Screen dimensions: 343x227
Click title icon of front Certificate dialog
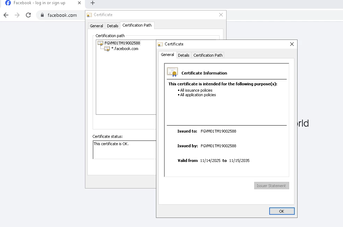tap(160, 44)
